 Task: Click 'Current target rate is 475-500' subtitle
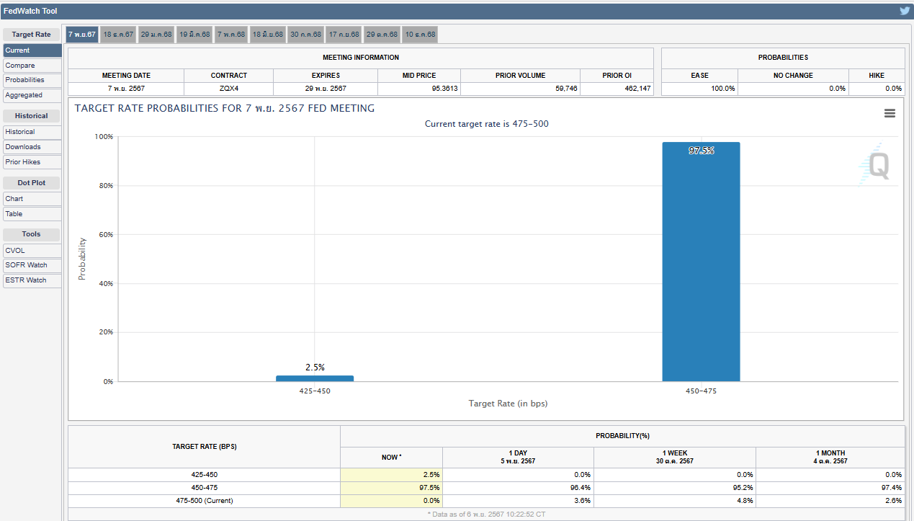486,124
